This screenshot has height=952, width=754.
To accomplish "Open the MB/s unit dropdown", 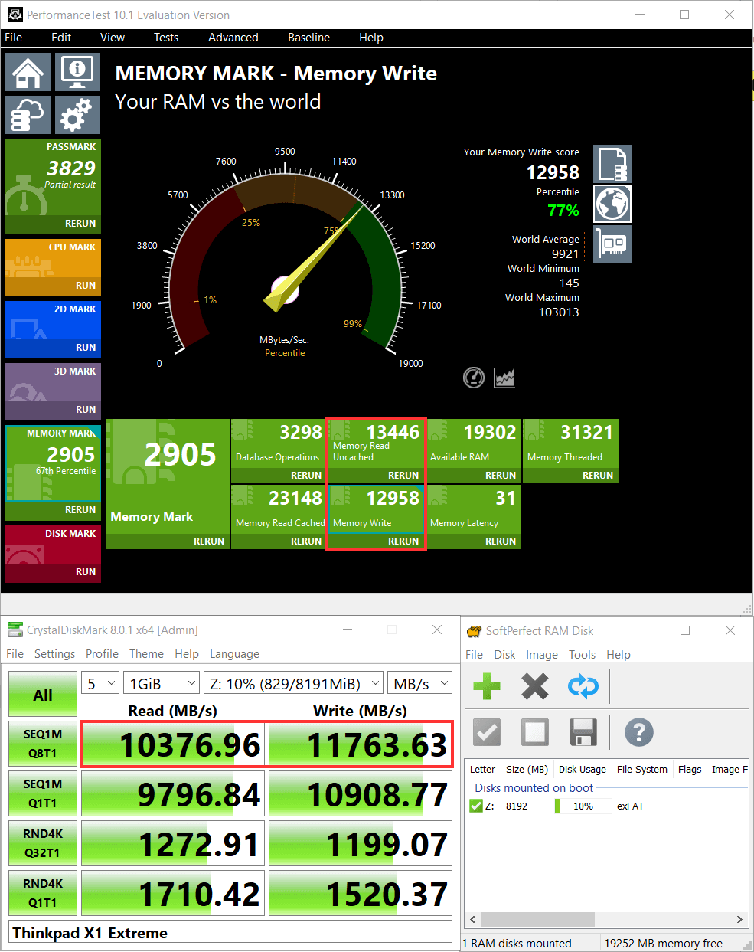I will tap(420, 683).
